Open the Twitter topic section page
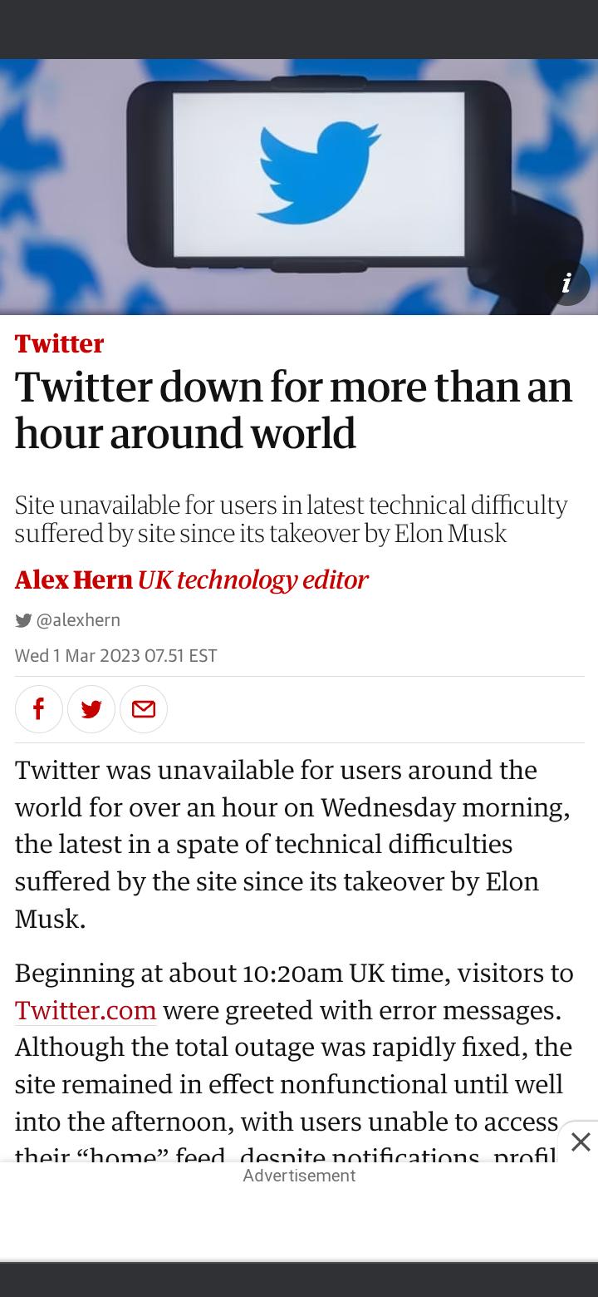 (x=58, y=343)
